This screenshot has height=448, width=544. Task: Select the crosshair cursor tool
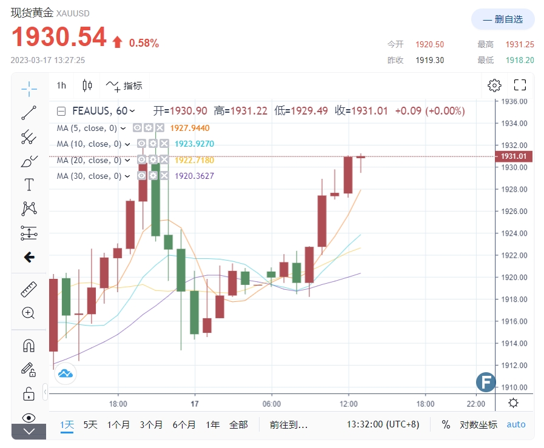29,89
